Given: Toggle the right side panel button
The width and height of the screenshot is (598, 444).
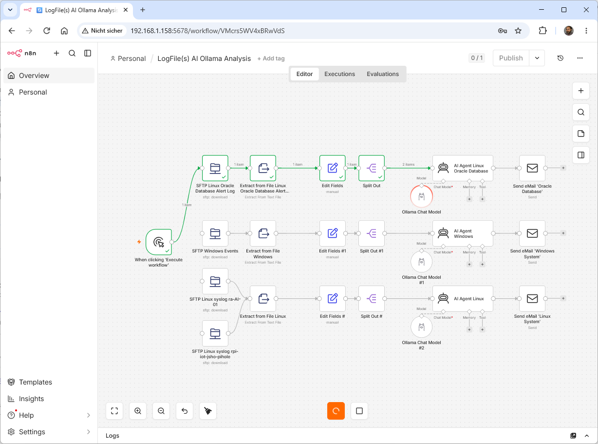Looking at the screenshot, I should 581,155.
